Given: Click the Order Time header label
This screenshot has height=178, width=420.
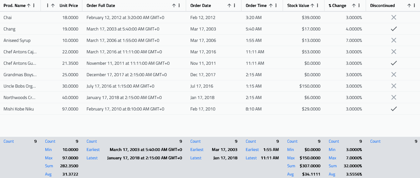Looking at the screenshot, I should click(x=256, y=6).
